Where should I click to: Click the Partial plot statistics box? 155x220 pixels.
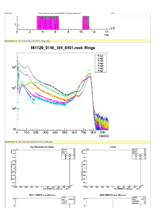point(139,154)
